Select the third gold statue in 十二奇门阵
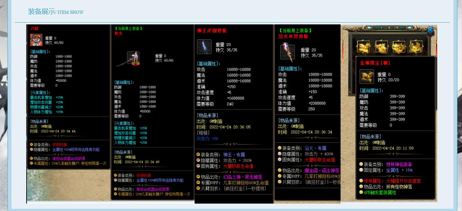 point(399,46)
